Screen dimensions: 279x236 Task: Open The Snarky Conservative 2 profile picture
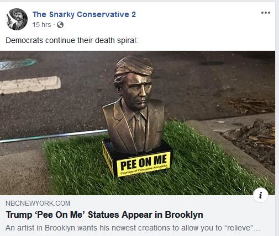coord(17,19)
